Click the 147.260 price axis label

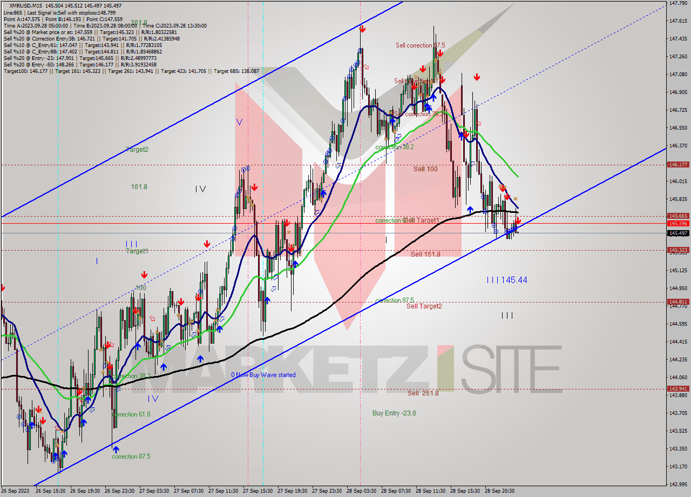[678, 57]
